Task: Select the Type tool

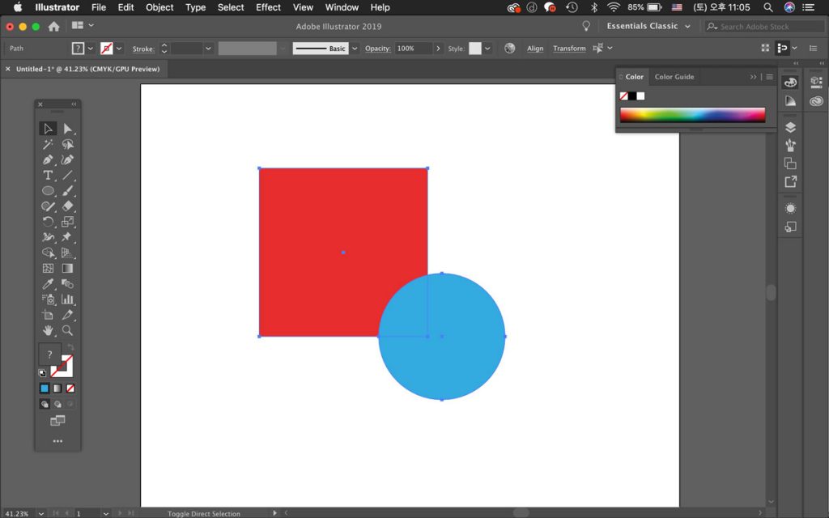Action: [48, 175]
